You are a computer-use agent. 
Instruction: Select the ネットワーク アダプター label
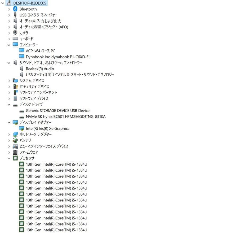pos(36,134)
